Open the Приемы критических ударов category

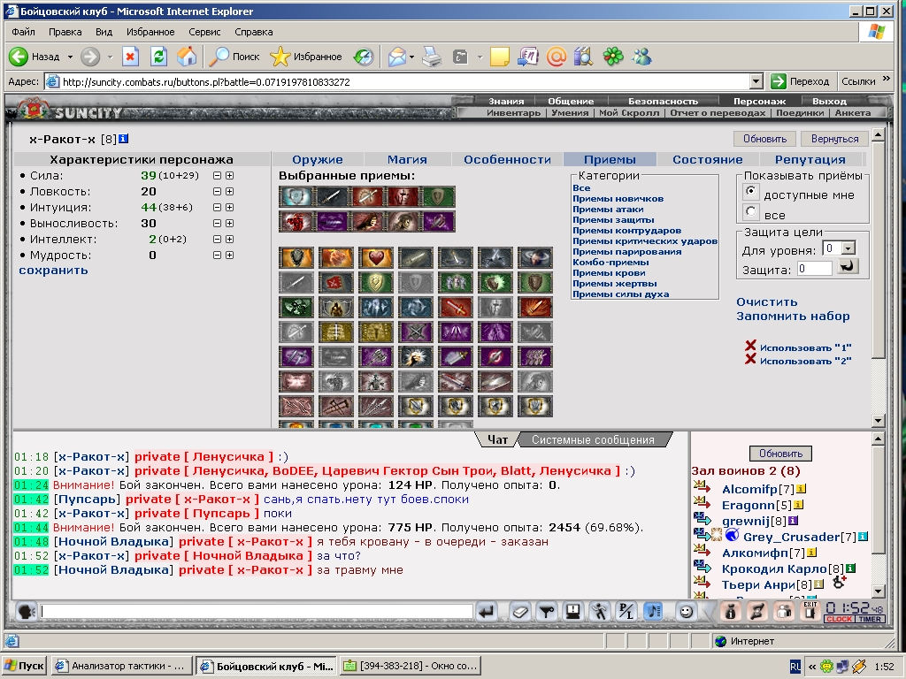click(645, 241)
